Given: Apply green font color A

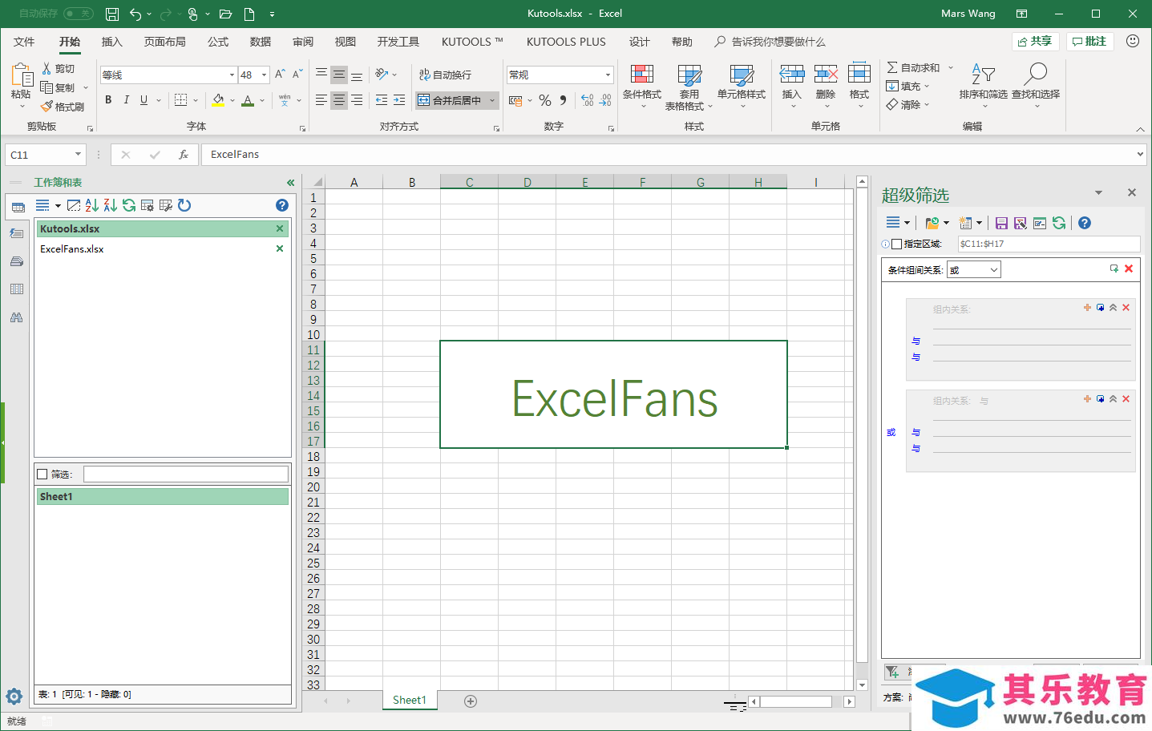Looking at the screenshot, I should [248, 100].
